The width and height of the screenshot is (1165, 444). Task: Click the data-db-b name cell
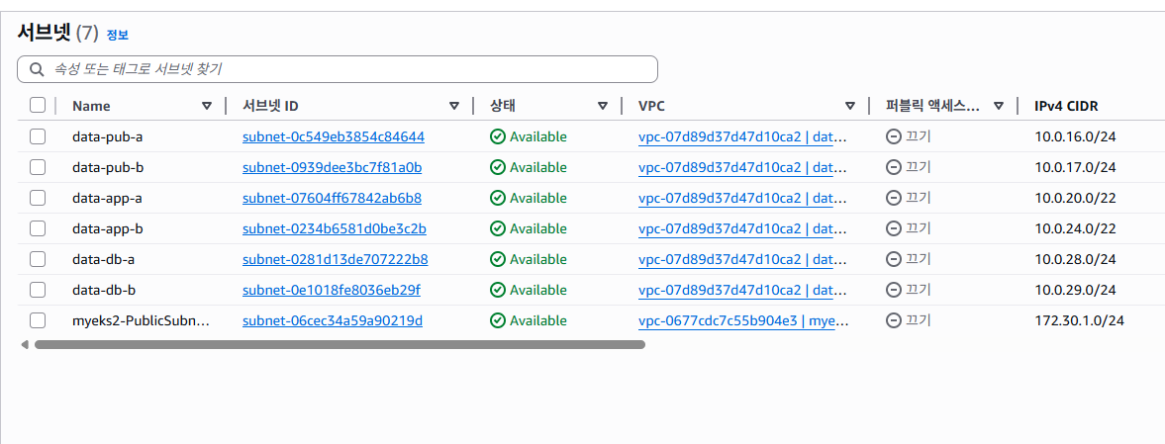(103, 290)
